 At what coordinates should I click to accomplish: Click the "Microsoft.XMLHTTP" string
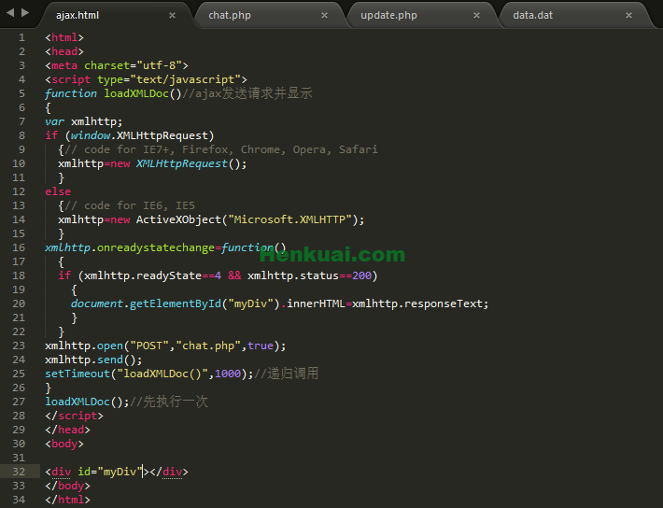tap(290, 219)
